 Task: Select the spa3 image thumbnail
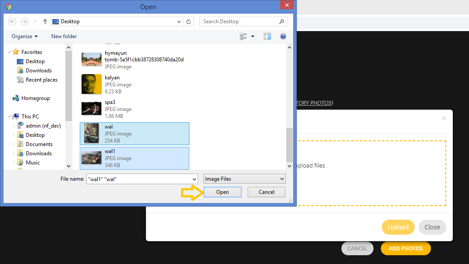coord(91,109)
